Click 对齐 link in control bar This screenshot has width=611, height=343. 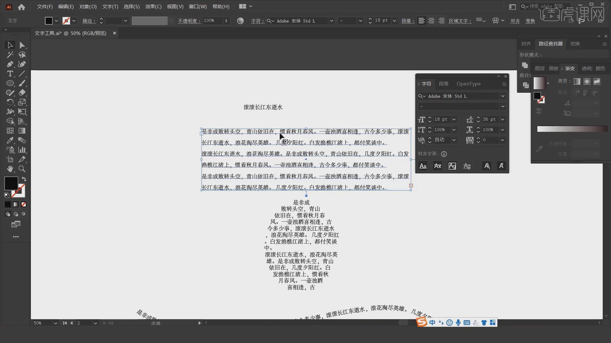point(515,21)
